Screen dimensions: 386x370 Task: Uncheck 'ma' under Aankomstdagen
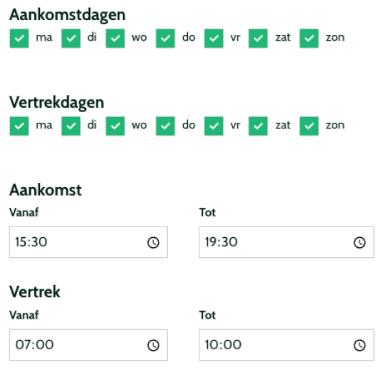tap(19, 39)
